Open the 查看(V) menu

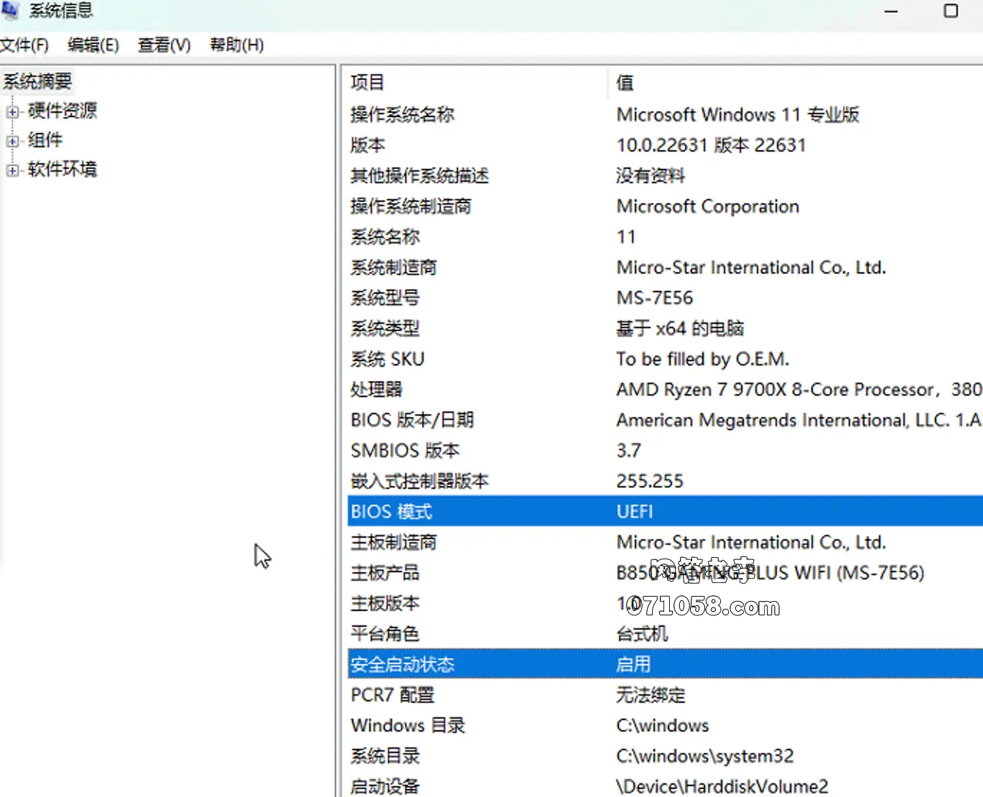[164, 45]
